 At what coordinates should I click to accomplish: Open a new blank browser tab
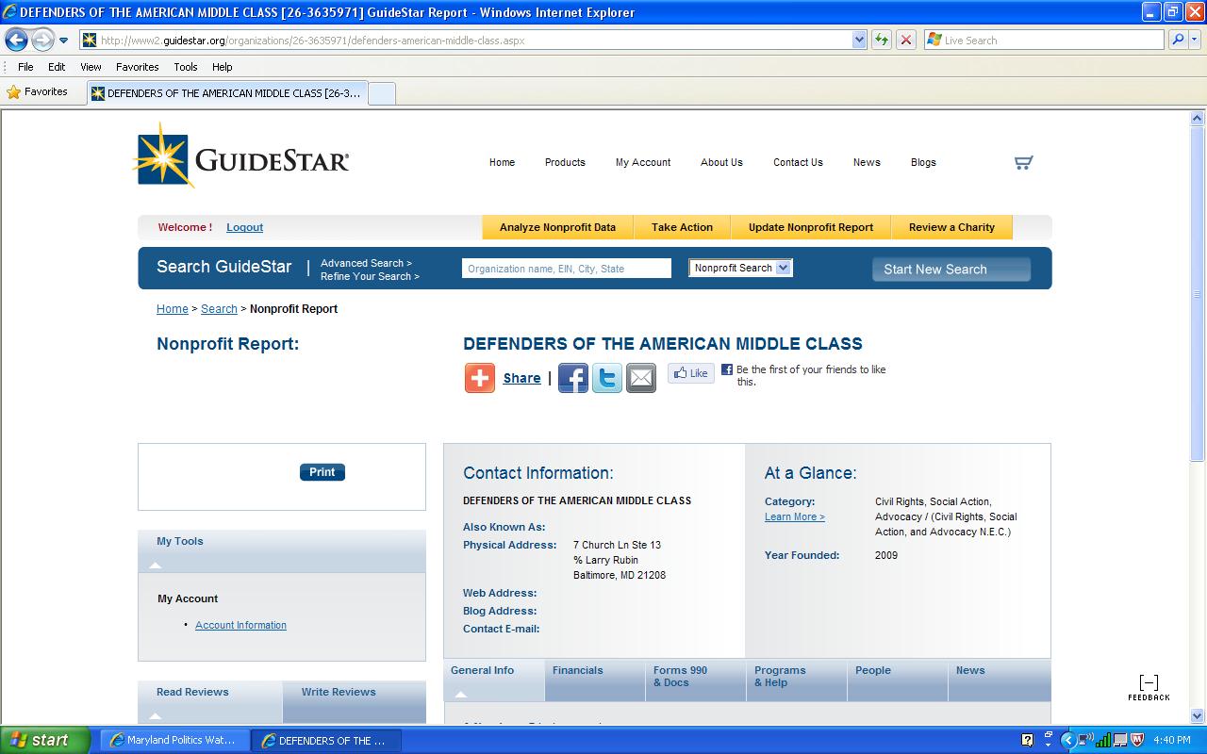point(381,93)
